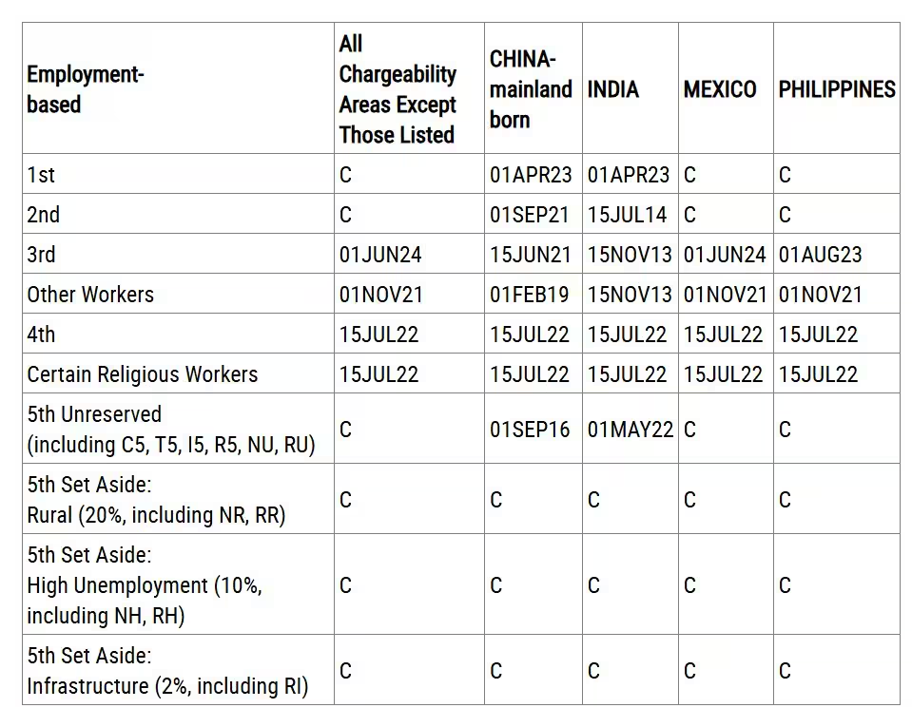Click the Certain Religious Workers row label

[143, 374]
